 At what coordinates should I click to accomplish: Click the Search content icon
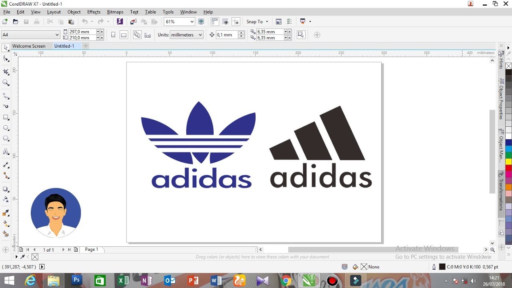tap(119, 22)
